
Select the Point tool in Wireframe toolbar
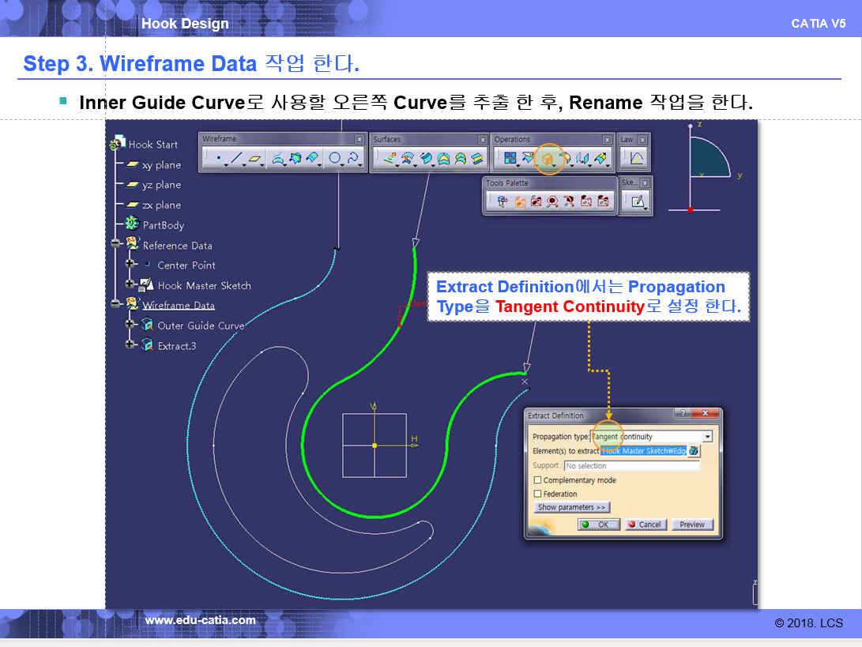(x=217, y=159)
